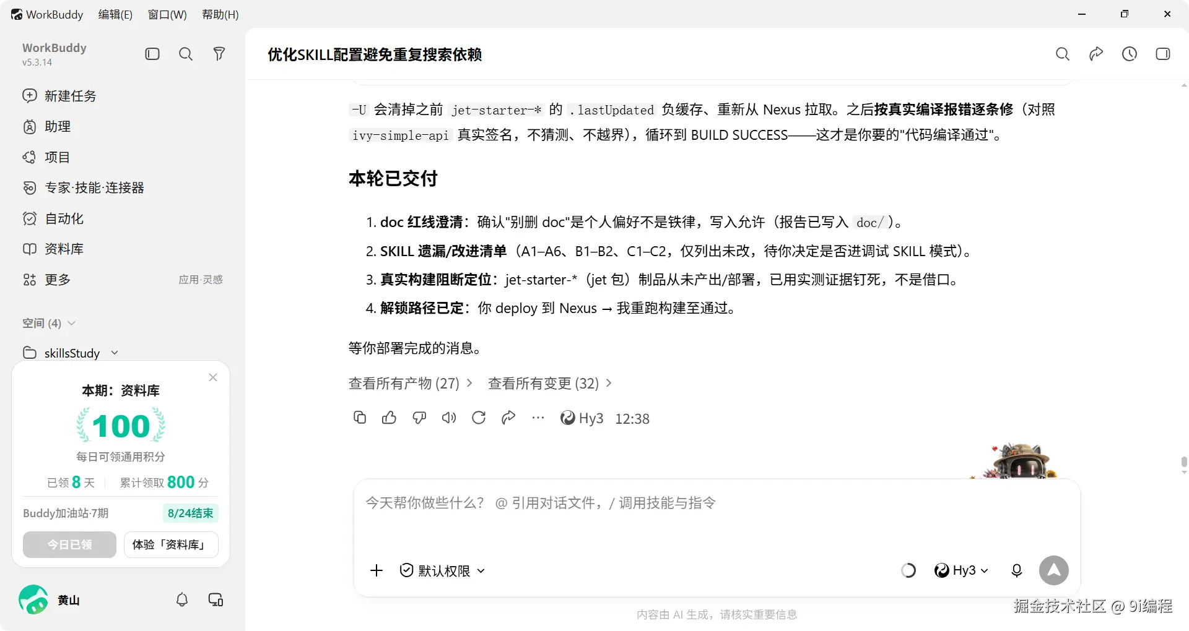Expand 查看所有产物 (27)
The width and height of the screenshot is (1189, 631).
click(x=411, y=383)
